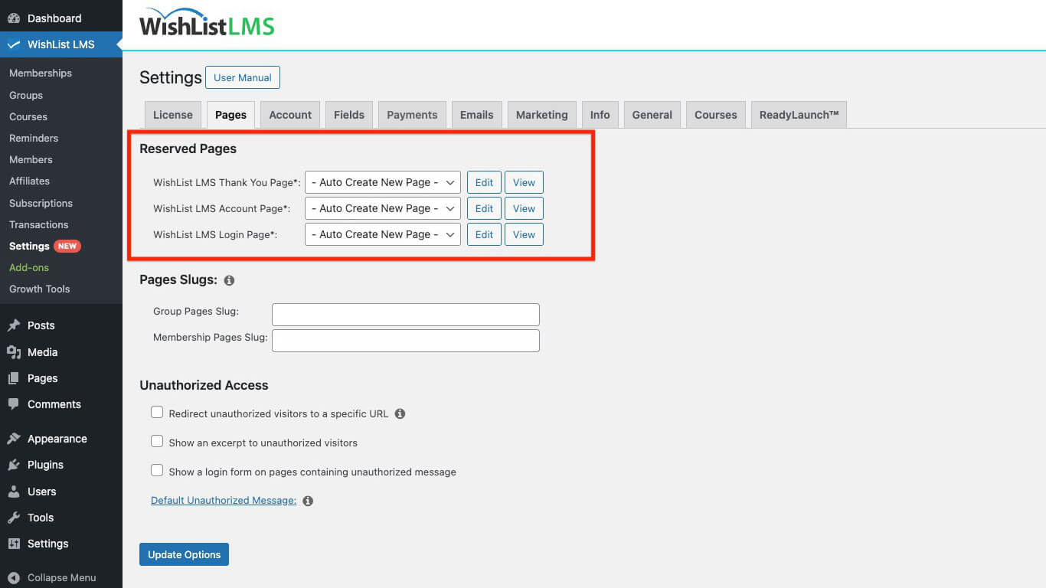Click the Posts pushpin icon

14,325
